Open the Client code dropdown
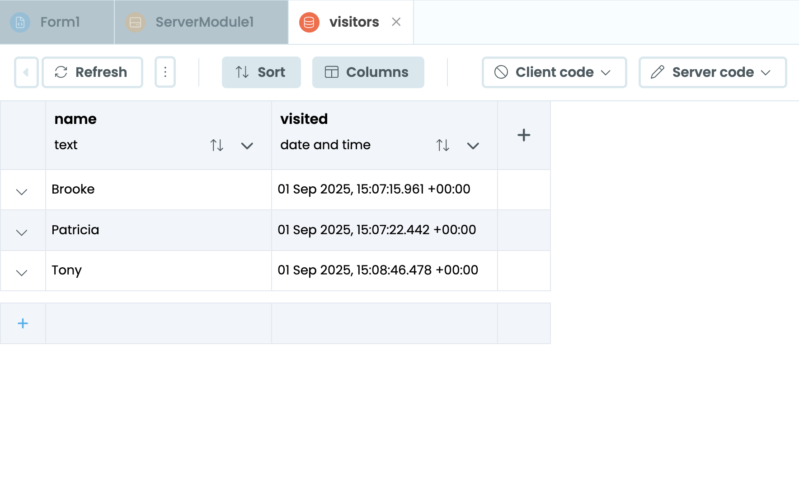The height and width of the screenshot is (492, 799). tap(554, 72)
